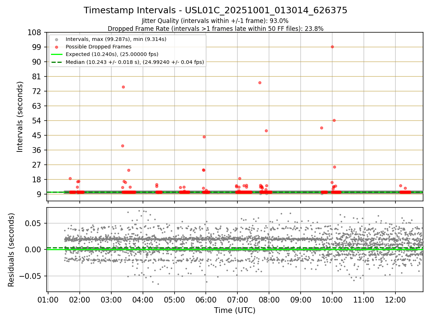Click the 'Time (UTC)' x-axis label
This screenshot has height=323, width=431.
tap(235, 310)
